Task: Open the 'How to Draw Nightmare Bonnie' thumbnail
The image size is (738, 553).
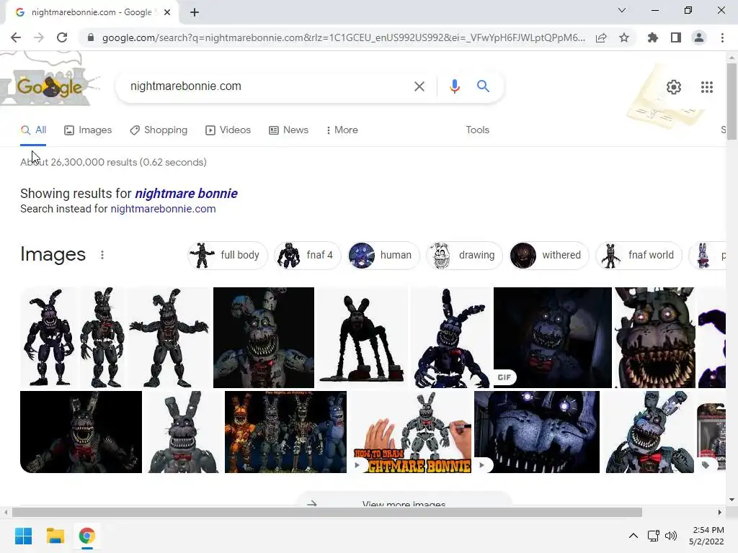Action: [411, 432]
